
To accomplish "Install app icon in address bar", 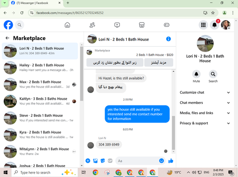I will (x=206, y=13).
